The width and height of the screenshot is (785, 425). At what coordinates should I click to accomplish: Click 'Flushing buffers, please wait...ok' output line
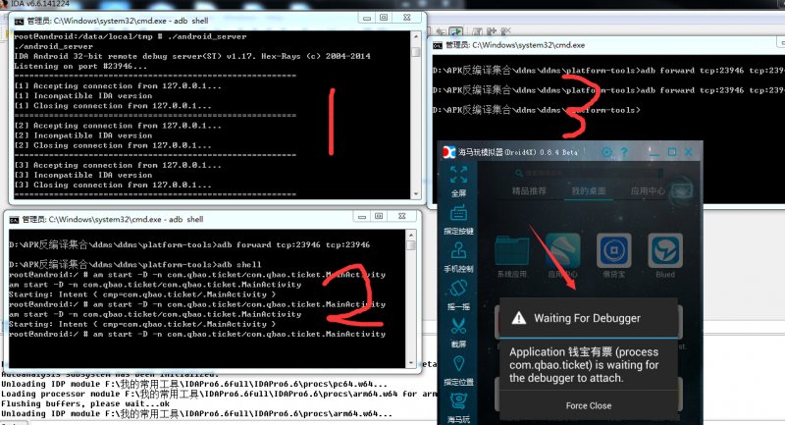tap(85, 403)
